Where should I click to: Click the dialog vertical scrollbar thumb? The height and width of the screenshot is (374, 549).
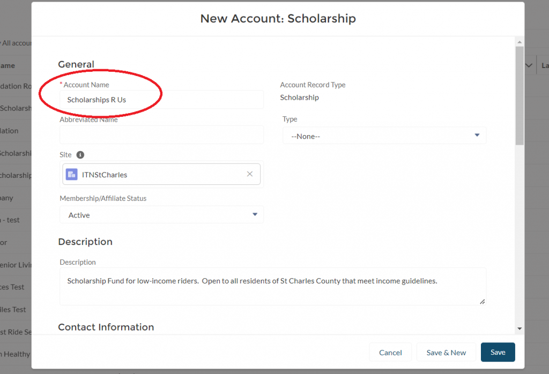pyautogui.click(x=520, y=95)
